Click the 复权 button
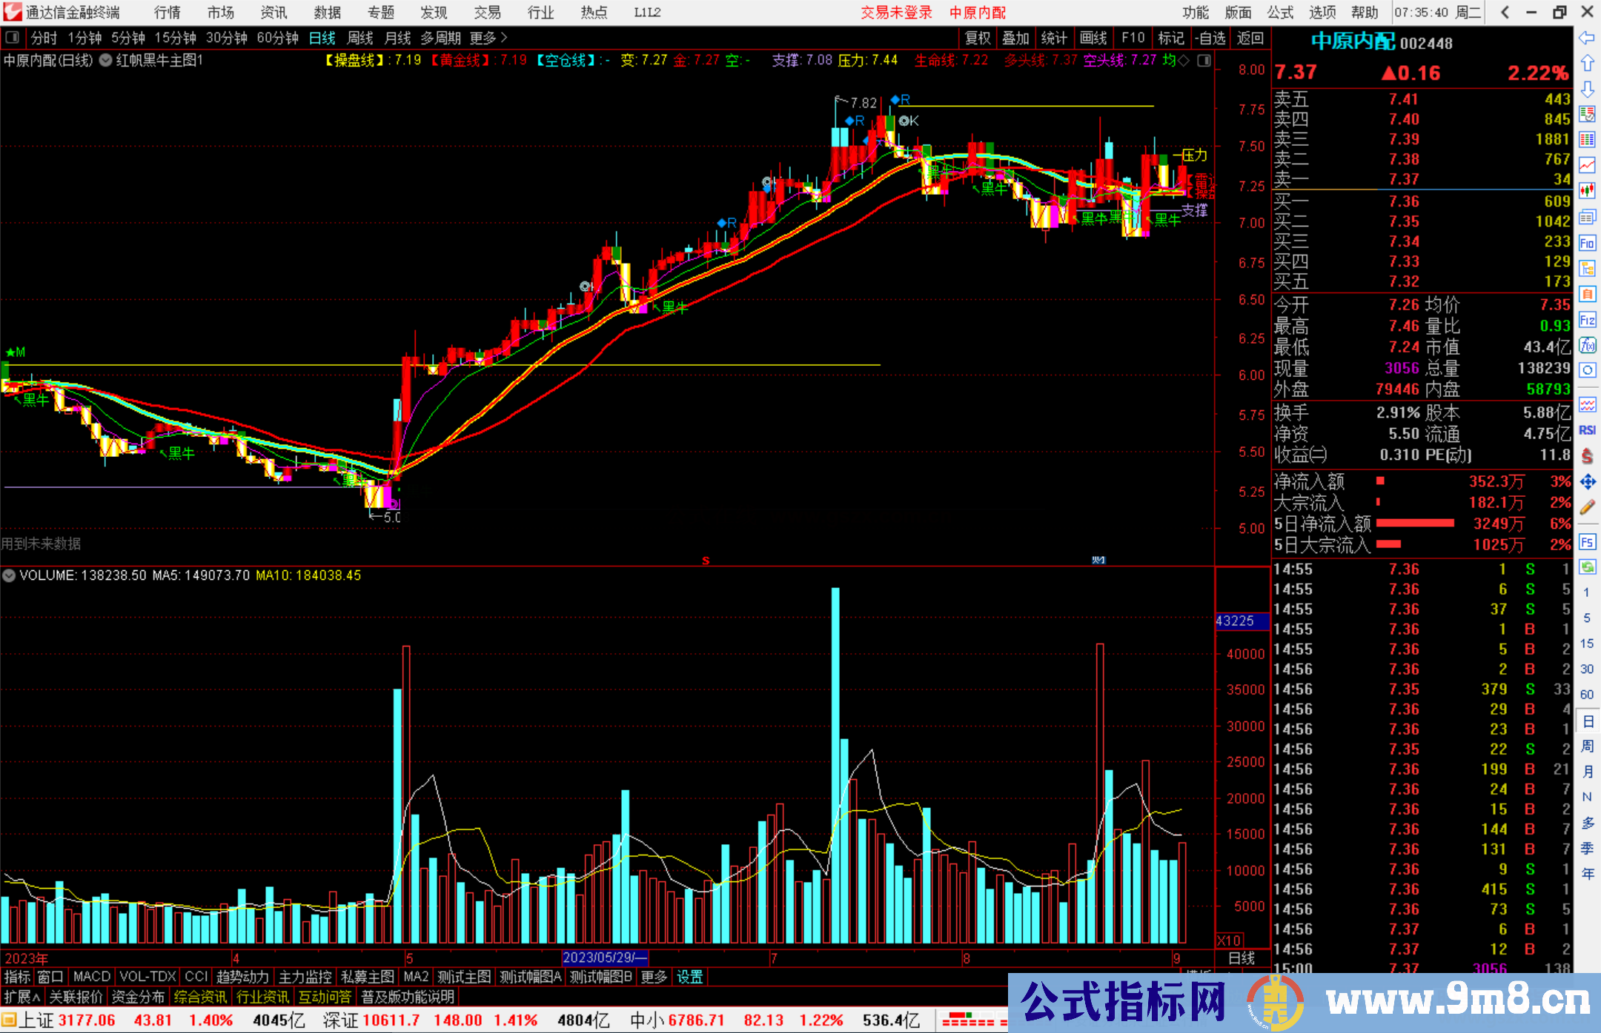This screenshot has width=1601, height=1033. 978,38
